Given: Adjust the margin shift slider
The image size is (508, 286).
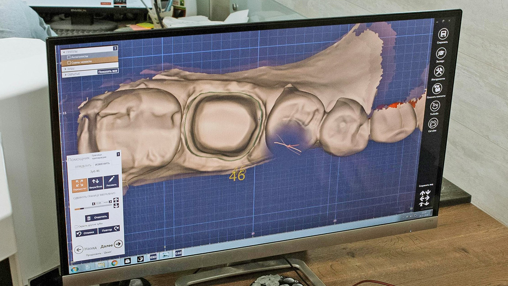Looking at the screenshot, I should click(93, 208).
